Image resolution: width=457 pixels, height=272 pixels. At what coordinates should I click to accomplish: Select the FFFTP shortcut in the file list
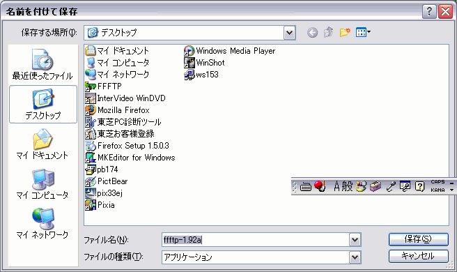104,86
